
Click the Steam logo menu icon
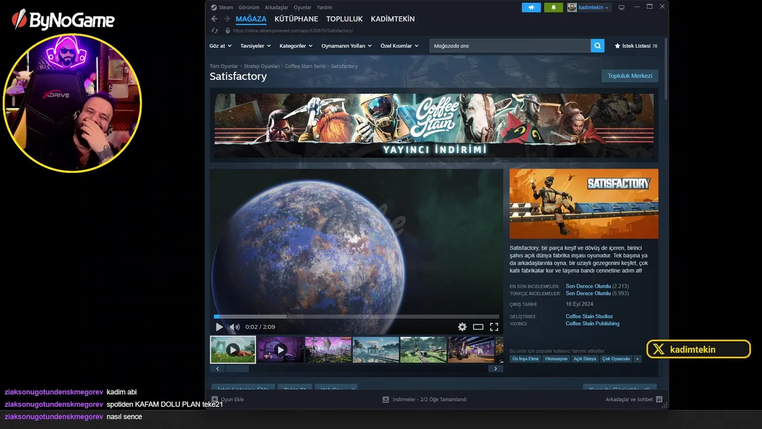coord(214,7)
